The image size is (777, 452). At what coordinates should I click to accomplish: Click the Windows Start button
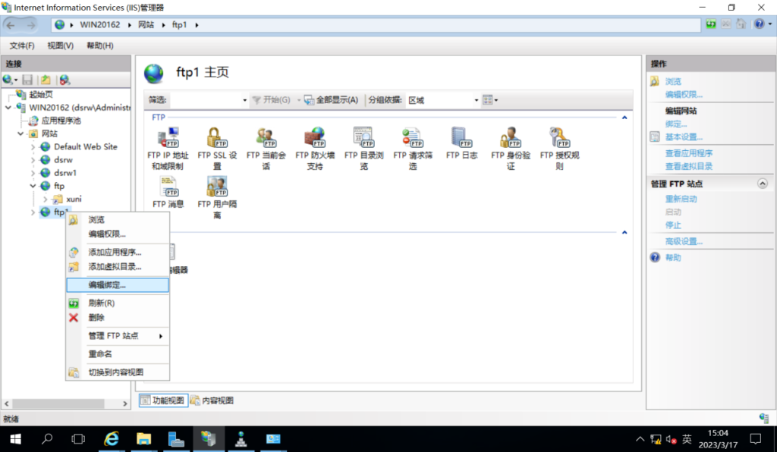point(15,438)
